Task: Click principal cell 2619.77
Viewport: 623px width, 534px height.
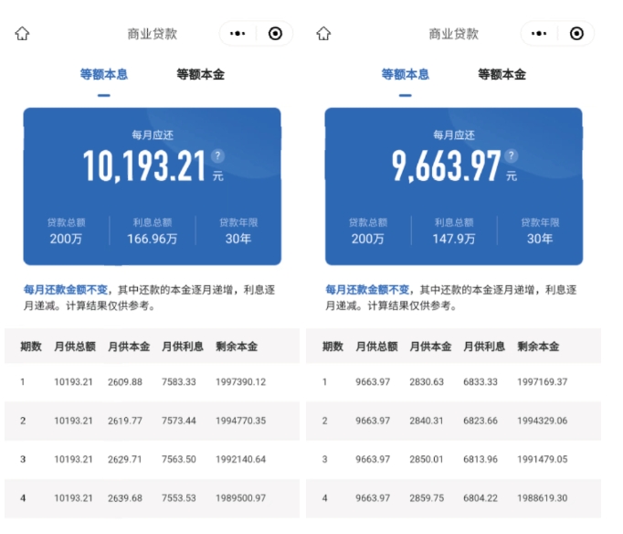Action: [125, 421]
